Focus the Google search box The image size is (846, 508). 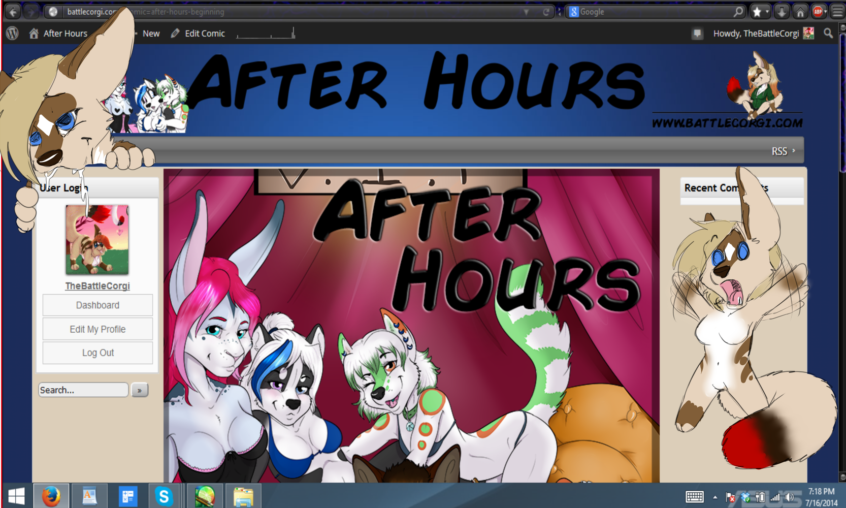[654, 12]
